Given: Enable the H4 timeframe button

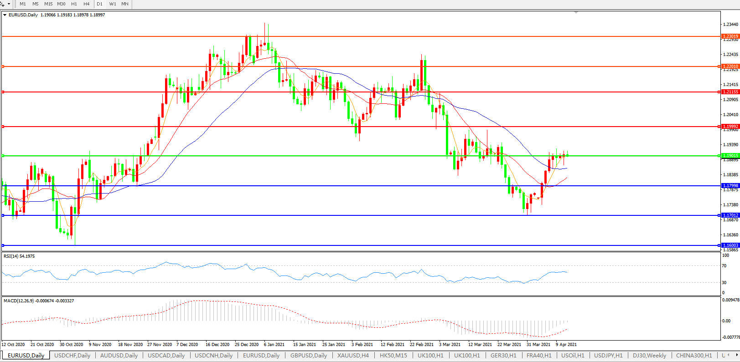Looking at the screenshot, I should 87,4.
